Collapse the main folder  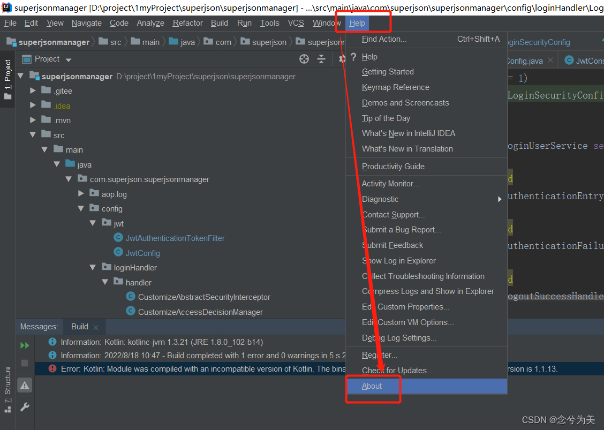(x=44, y=149)
